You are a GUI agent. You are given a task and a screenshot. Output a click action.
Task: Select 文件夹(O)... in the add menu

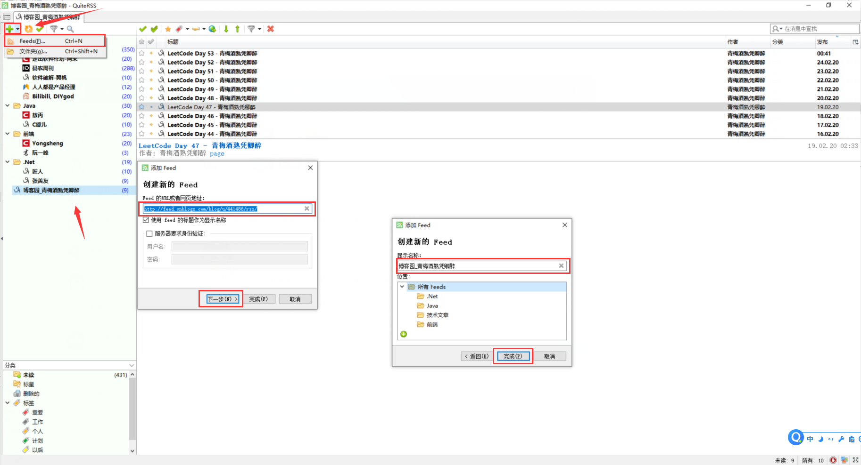click(55, 51)
